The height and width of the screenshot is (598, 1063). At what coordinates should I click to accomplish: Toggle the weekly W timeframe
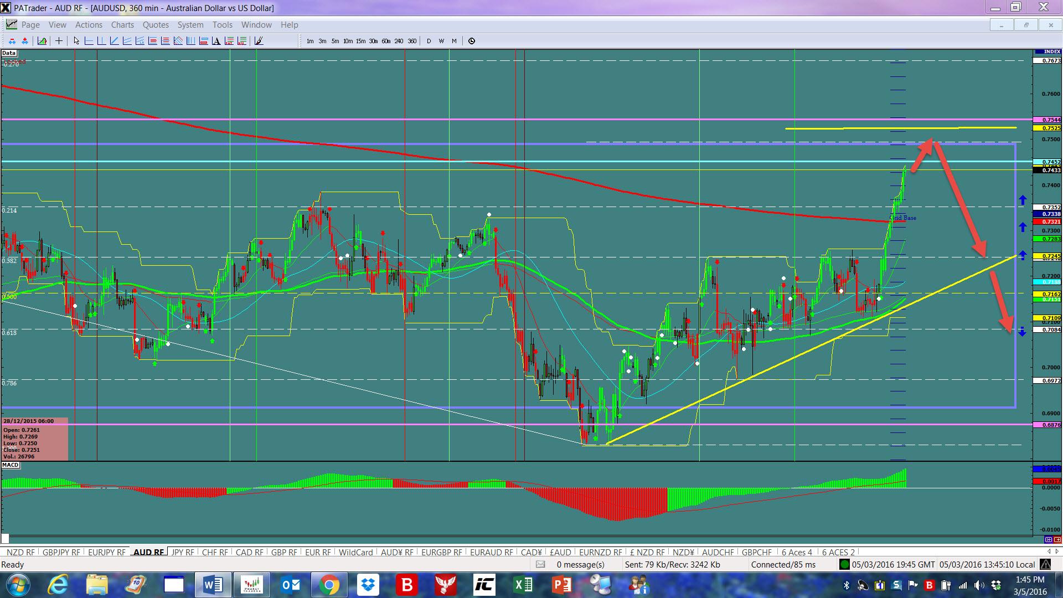point(441,41)
